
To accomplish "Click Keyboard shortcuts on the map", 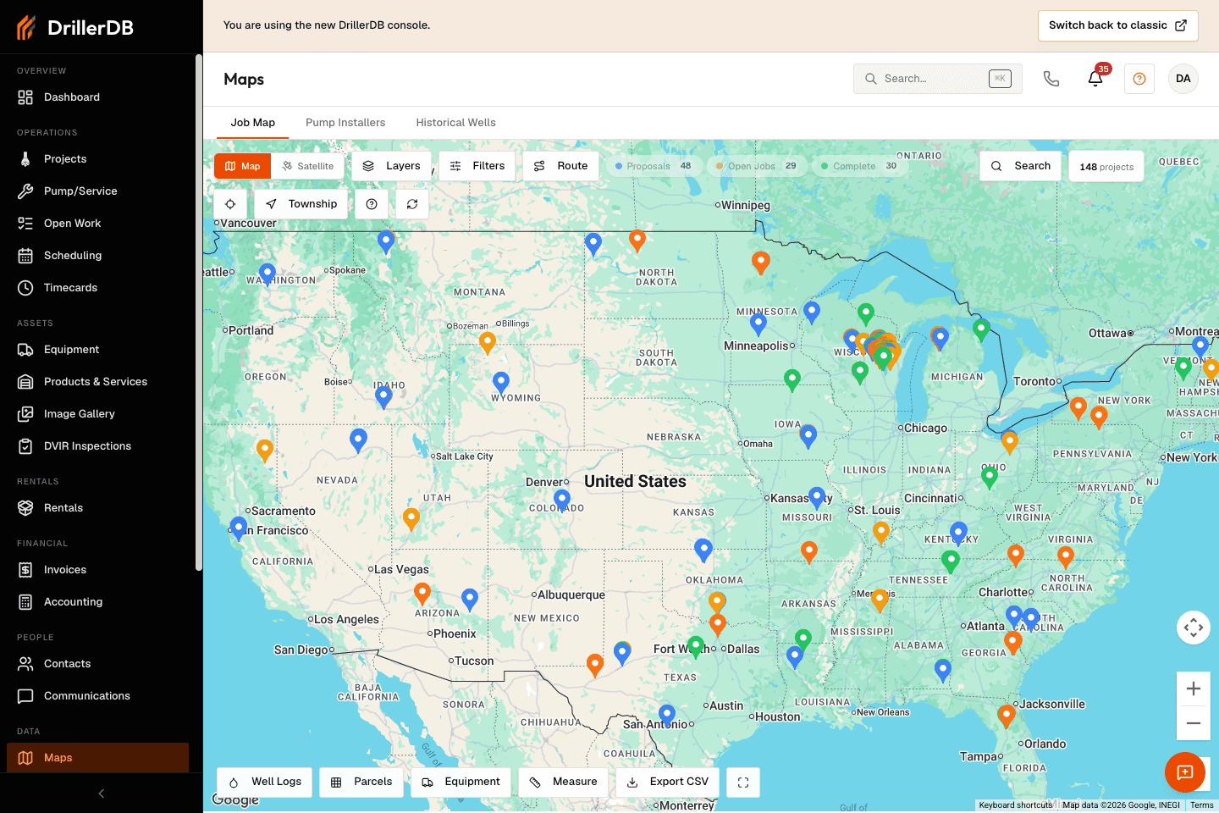I will 1016,805.
